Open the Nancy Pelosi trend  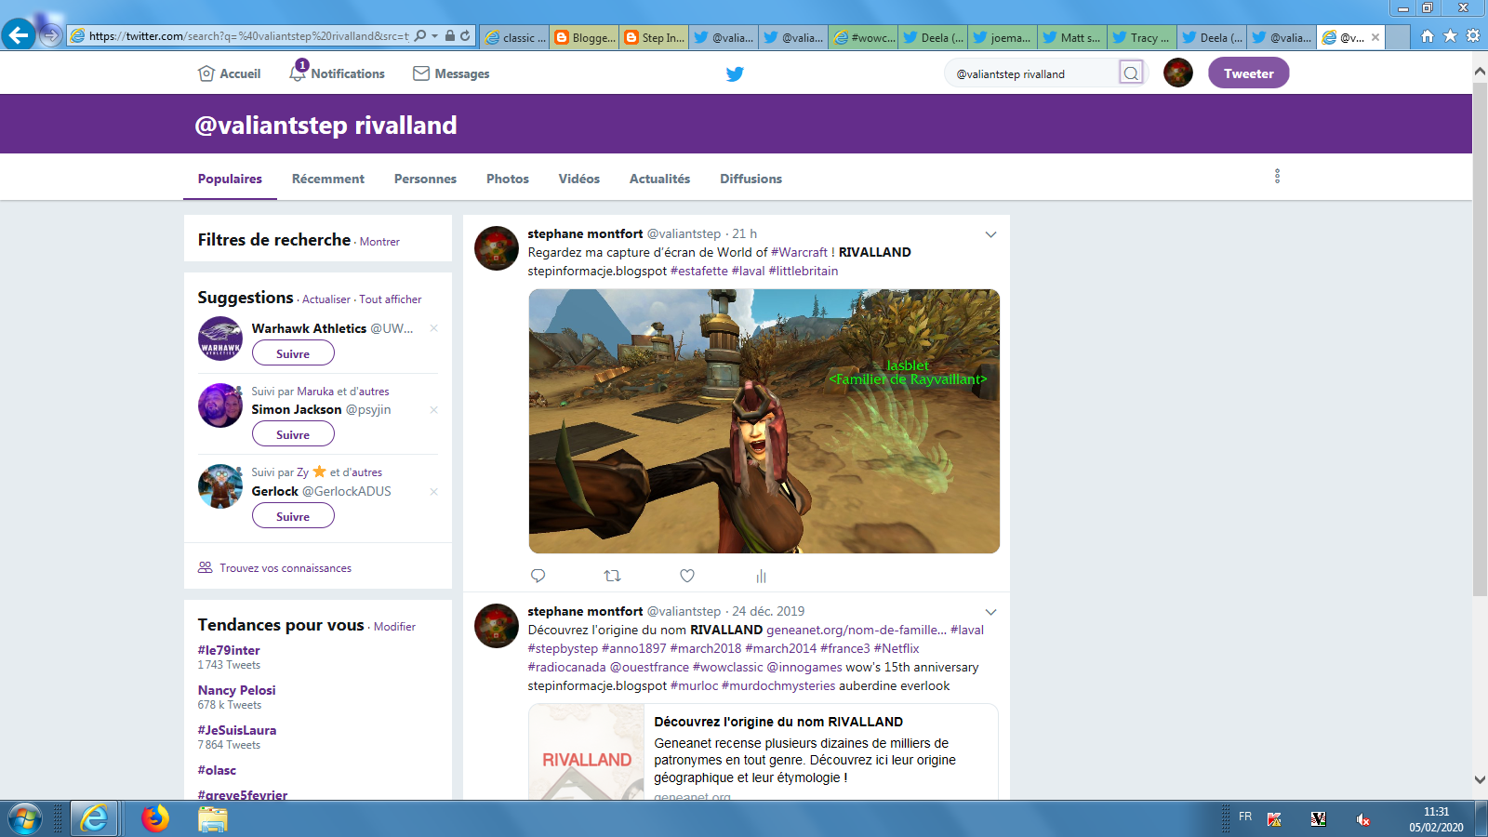click(x=236, y=690)
